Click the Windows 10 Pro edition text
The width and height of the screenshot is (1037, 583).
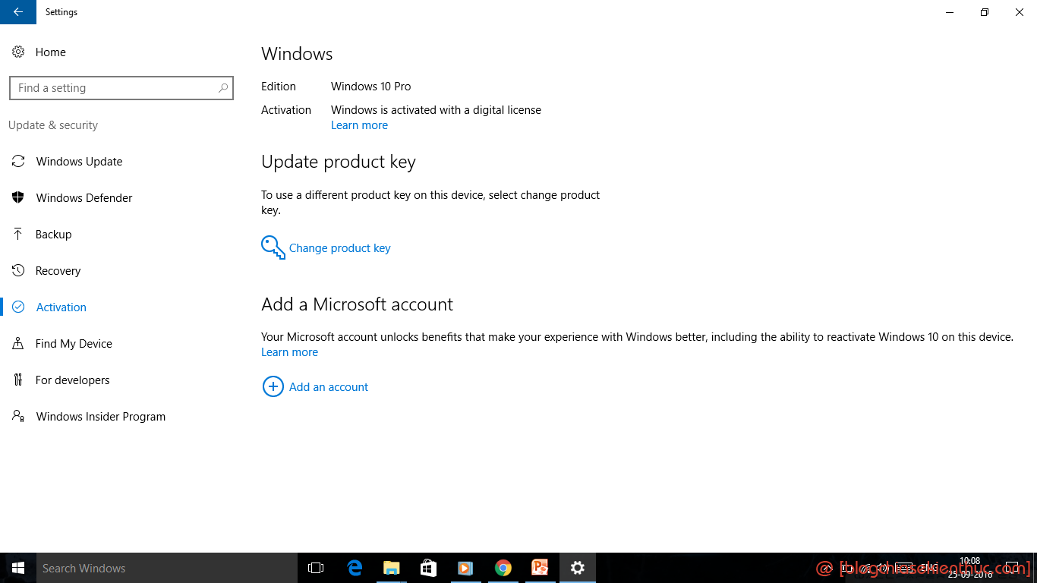371,87
